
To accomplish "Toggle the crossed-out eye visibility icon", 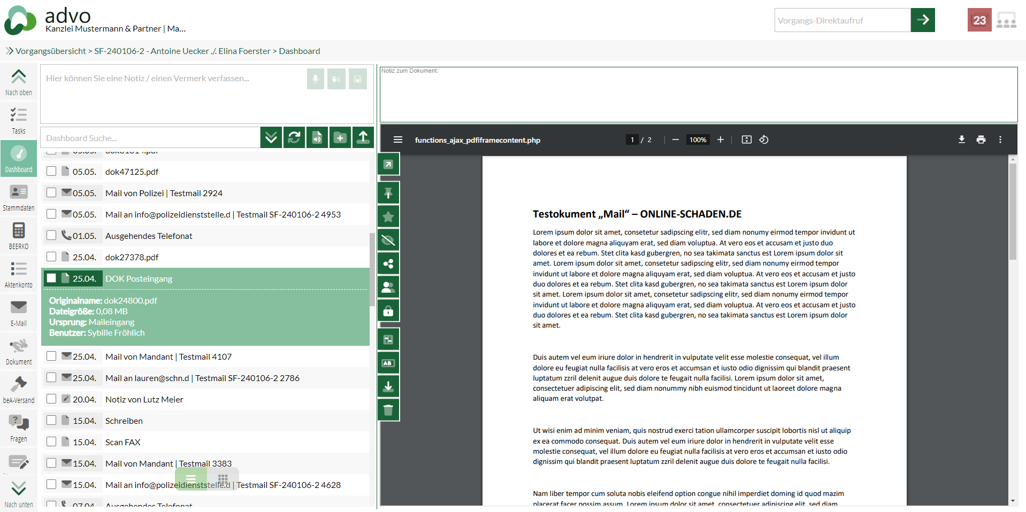I will 388,240.
